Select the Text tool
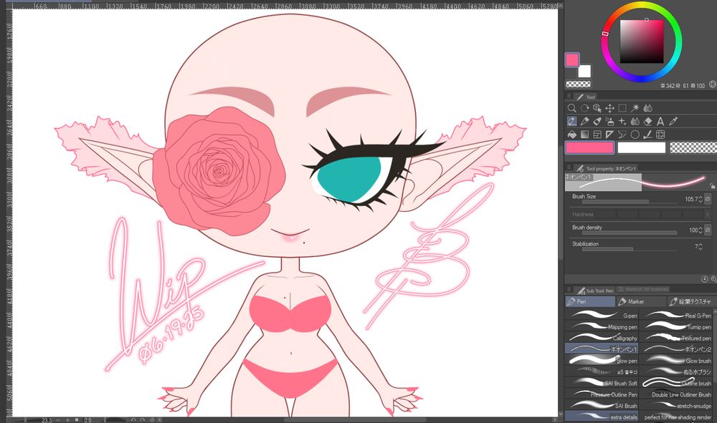Screen dimensions: 717x423 pos(660,122)
